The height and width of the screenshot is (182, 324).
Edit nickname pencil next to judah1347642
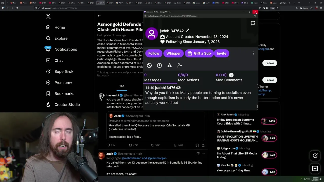tap(188, 30)
